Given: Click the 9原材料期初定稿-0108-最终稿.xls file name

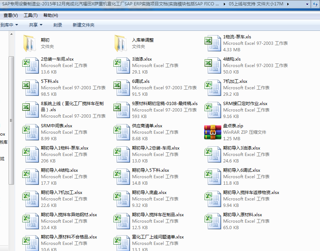Looking at the screenshot, I should click(165, 104).
